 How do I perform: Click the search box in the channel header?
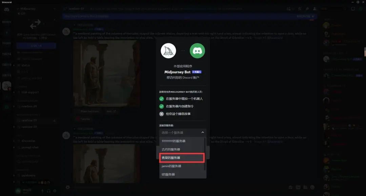pos(334,9)
